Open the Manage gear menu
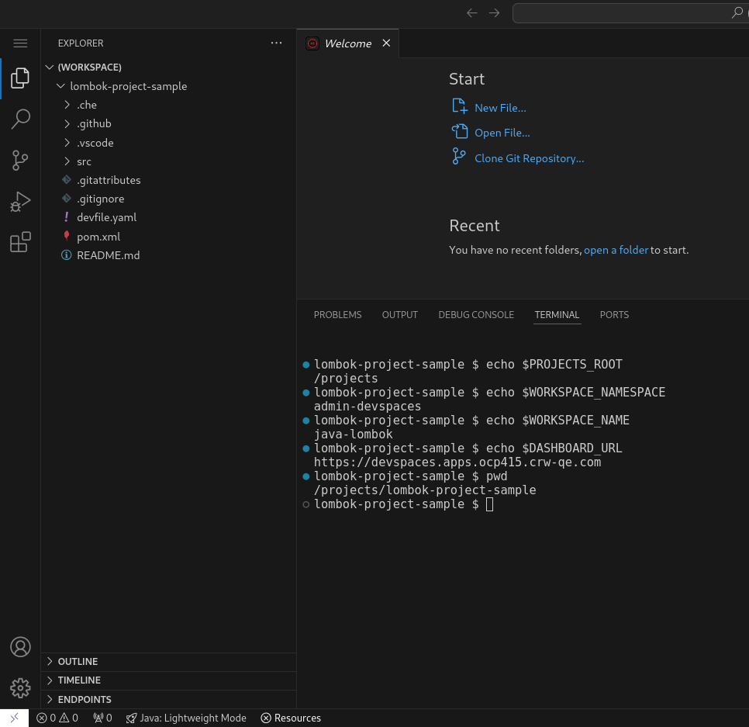Image resolution: width=749 pixels, height=727 pixels. pos(20,687)
